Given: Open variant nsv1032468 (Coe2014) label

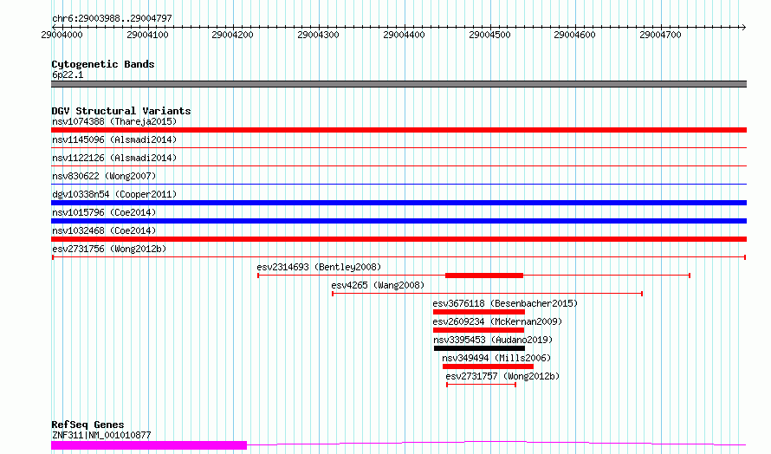Looking at the screenshot, I should pyautogui.click(x=104, y=230).
